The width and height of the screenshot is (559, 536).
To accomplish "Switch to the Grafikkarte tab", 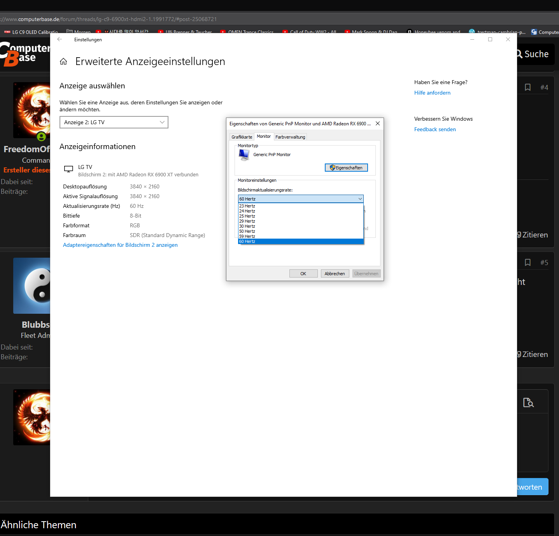I will click(242, 137).
